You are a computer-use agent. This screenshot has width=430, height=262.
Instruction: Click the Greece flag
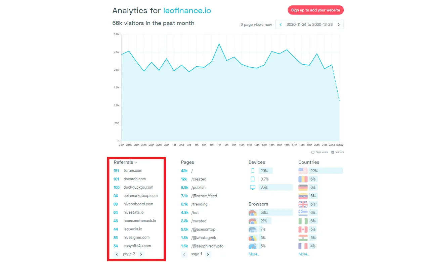[x=303, y=212]
